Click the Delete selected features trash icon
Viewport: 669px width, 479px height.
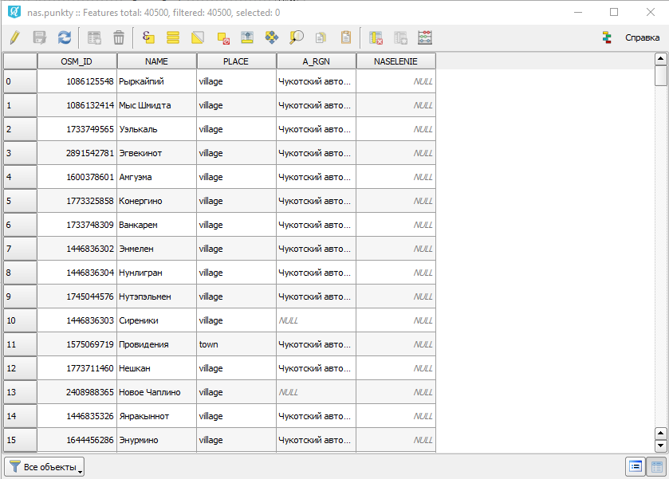coord(119,37)
